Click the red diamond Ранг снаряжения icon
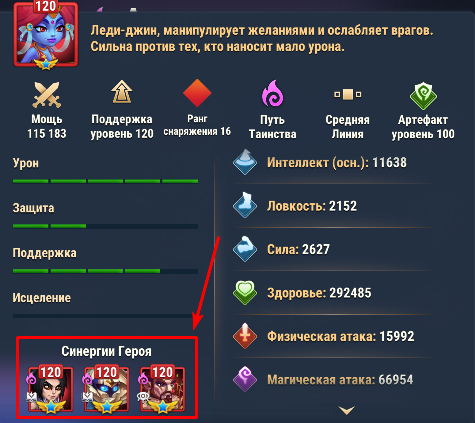475x423 pixels. [x=197, y=93]
